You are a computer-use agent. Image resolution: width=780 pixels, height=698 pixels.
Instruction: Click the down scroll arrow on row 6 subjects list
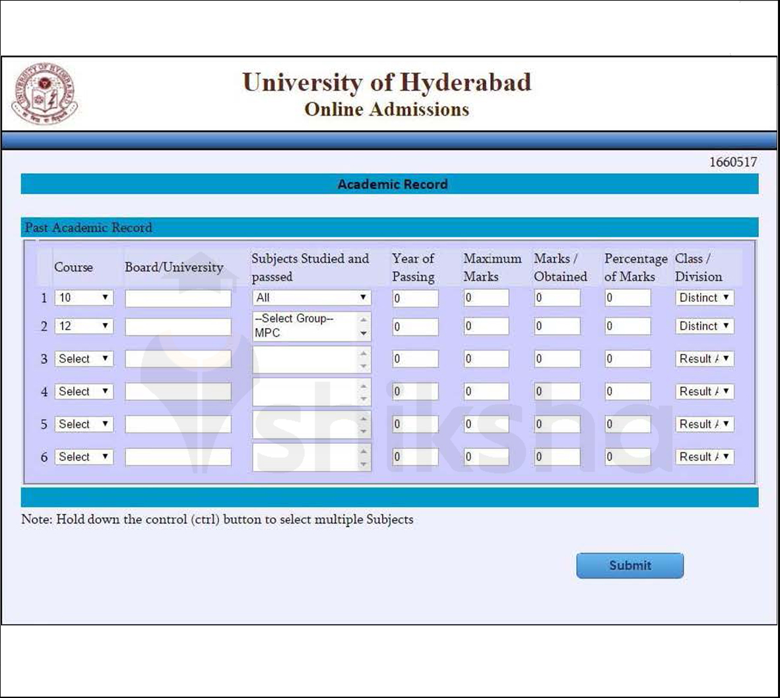(365, 465)
